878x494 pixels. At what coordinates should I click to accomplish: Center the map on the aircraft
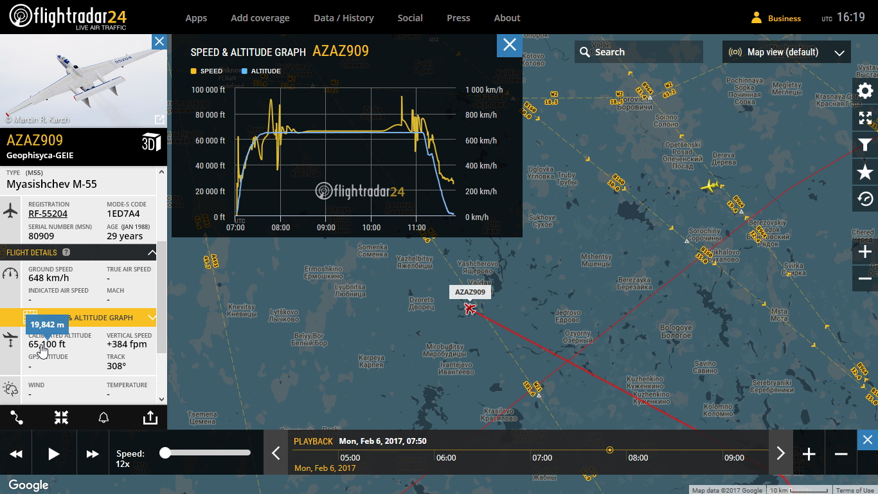[x=61, y=417]
